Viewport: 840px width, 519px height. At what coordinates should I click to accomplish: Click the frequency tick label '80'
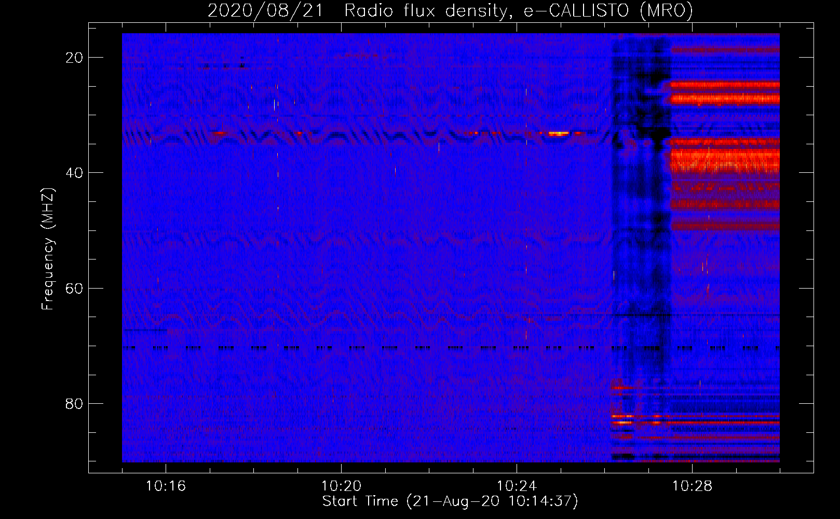[x=75, y=403]
